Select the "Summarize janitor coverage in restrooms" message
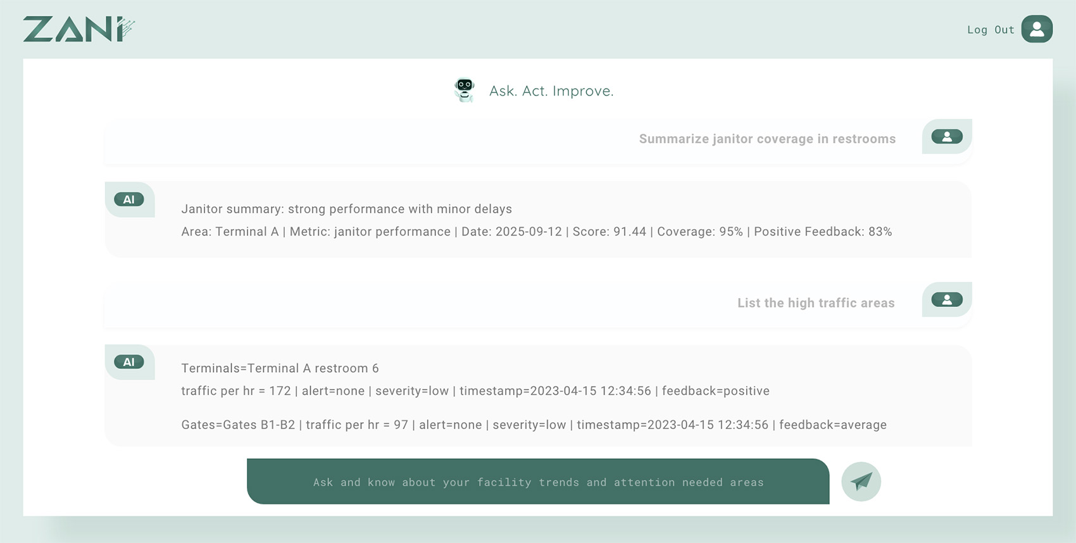Screen dimensions: 1076x543 (x=767, y=139)
